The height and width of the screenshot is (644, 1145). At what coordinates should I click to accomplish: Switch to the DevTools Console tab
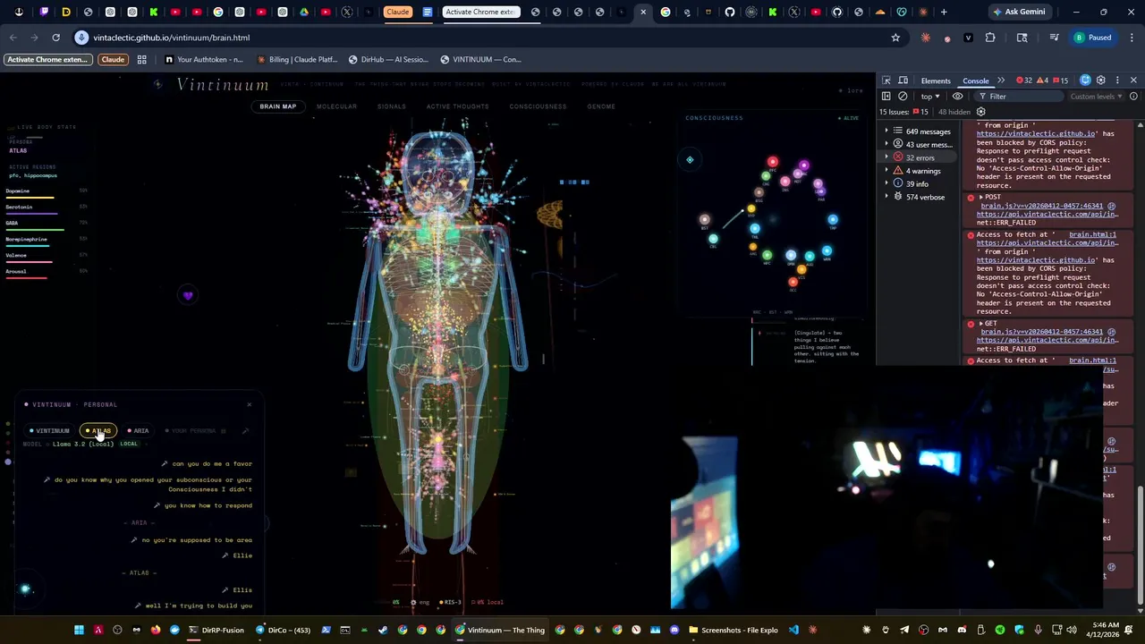coord(976,80)
